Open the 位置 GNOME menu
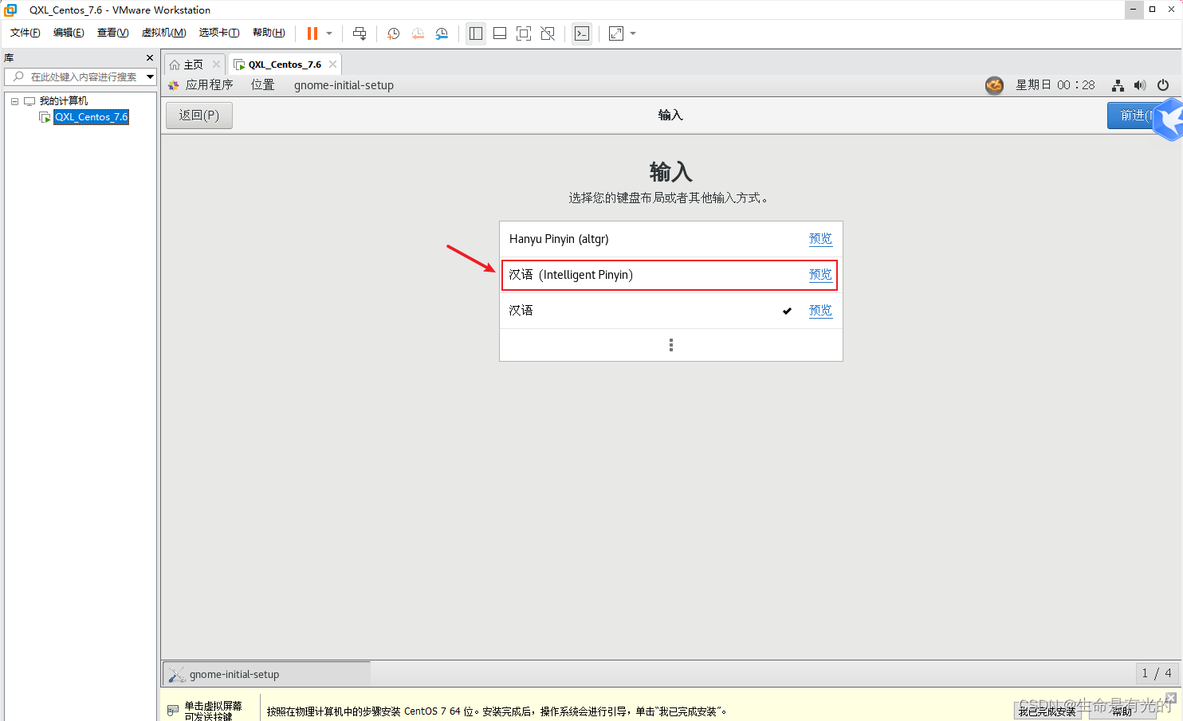The width and height of the screenshot is (1183, 721). click(262, 85)
